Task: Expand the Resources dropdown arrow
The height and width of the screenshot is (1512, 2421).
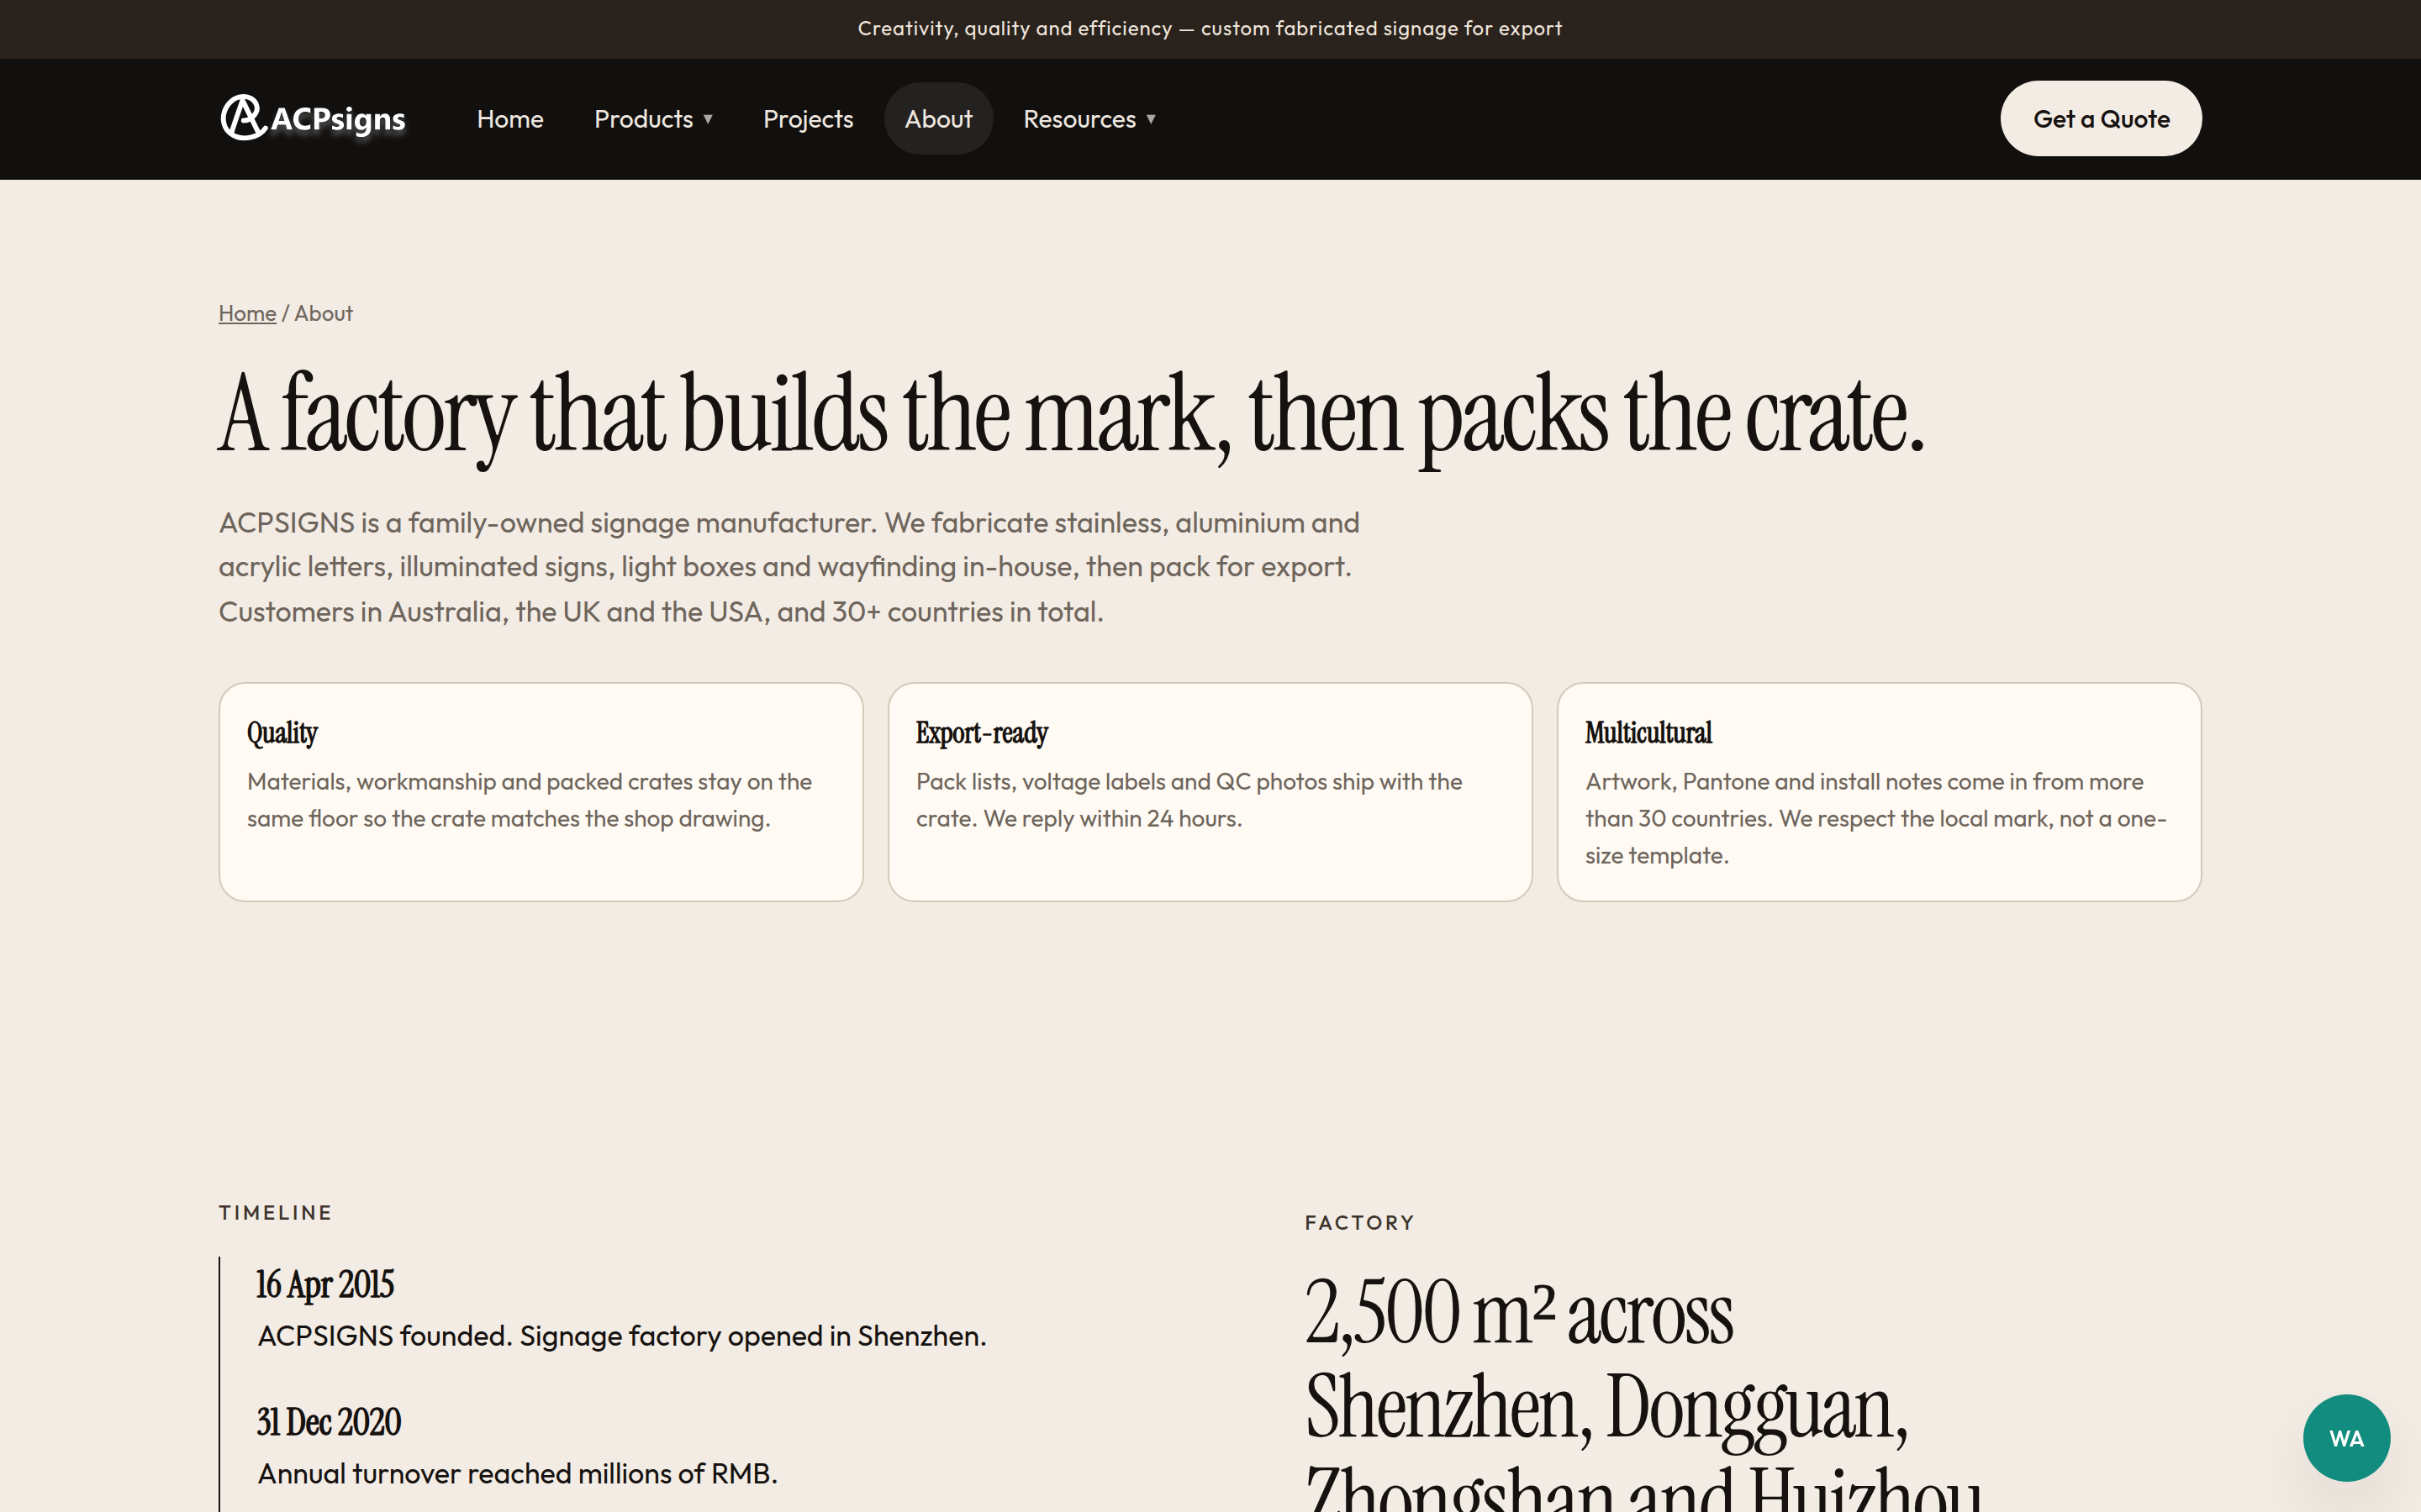Action: click(1151, 119)
